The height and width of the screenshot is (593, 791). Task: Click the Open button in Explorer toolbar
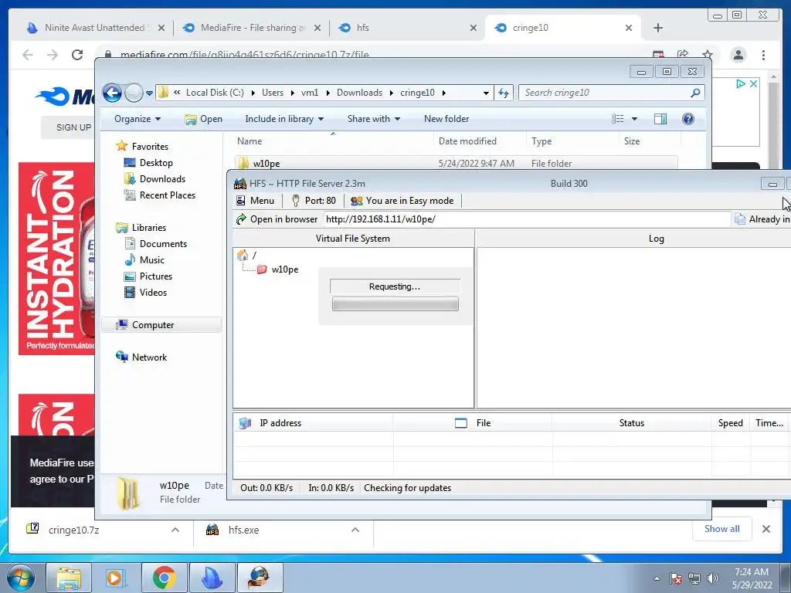[204, 119]
